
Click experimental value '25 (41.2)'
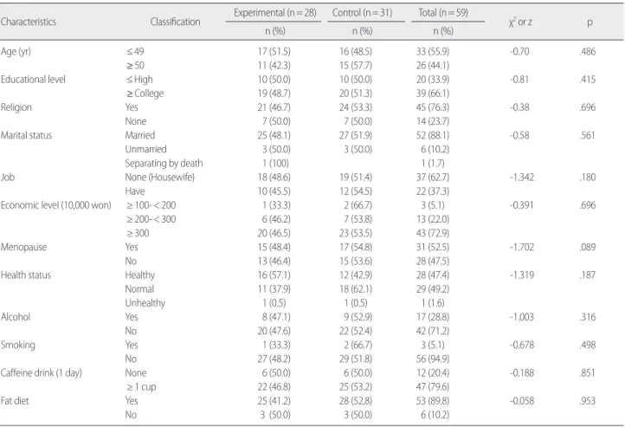coord(274,400)
